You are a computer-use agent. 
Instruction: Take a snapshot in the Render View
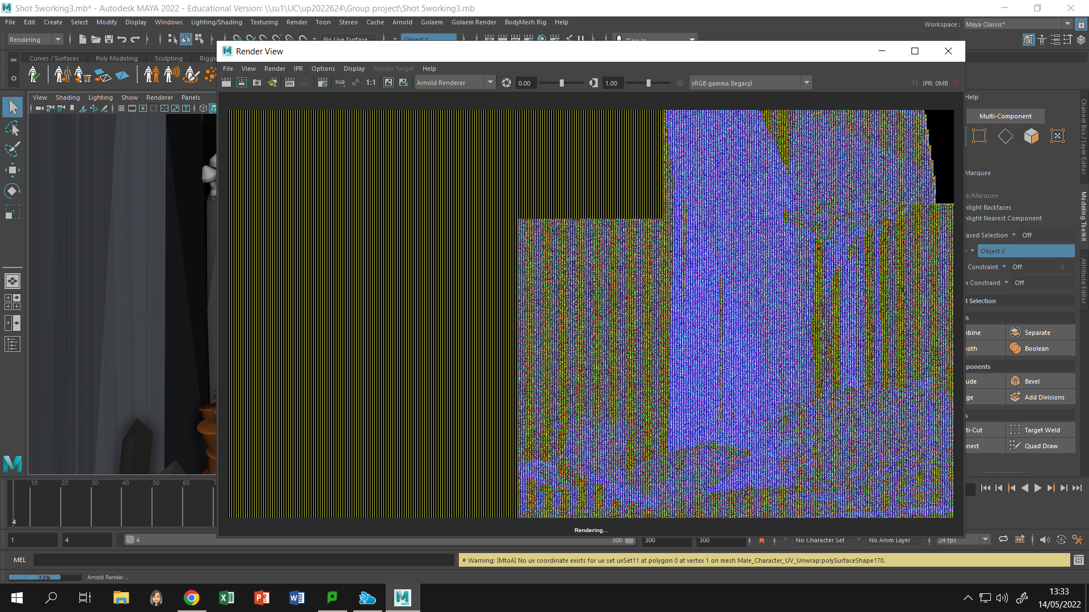pos(257,83)
